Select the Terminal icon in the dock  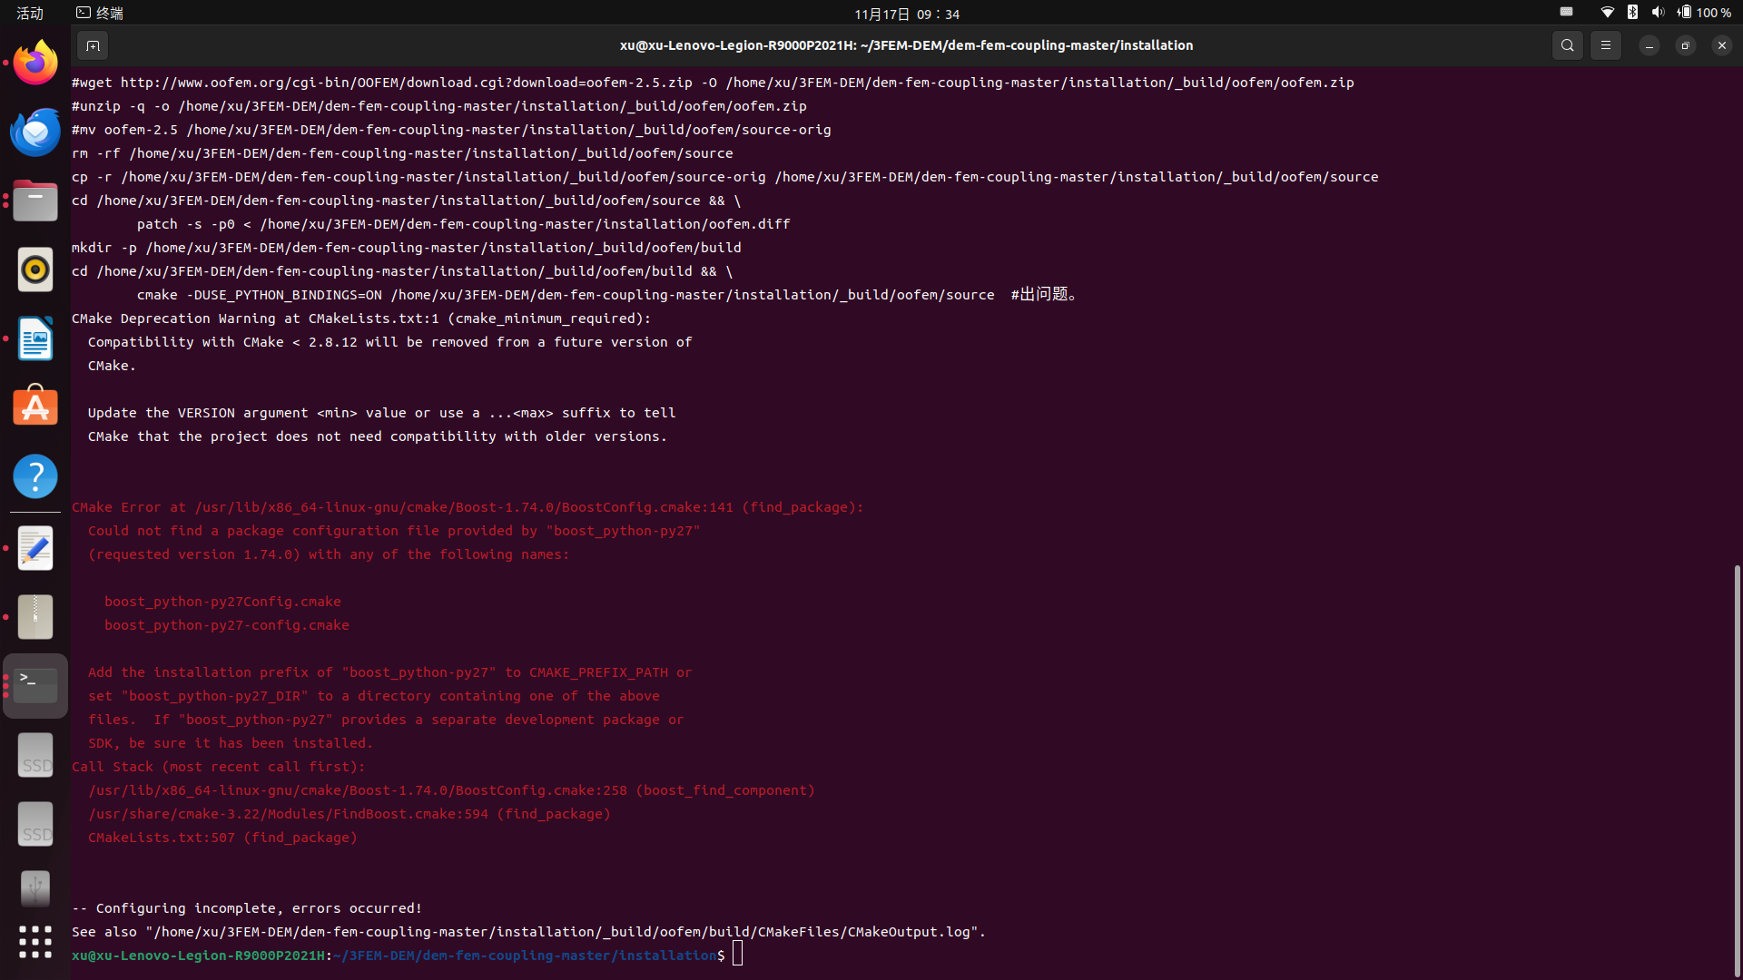[34, 685]
